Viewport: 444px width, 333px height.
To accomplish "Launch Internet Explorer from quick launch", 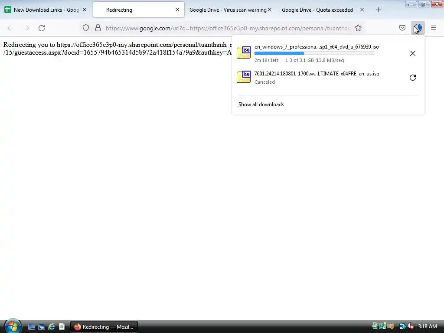I will coord(52,327).
